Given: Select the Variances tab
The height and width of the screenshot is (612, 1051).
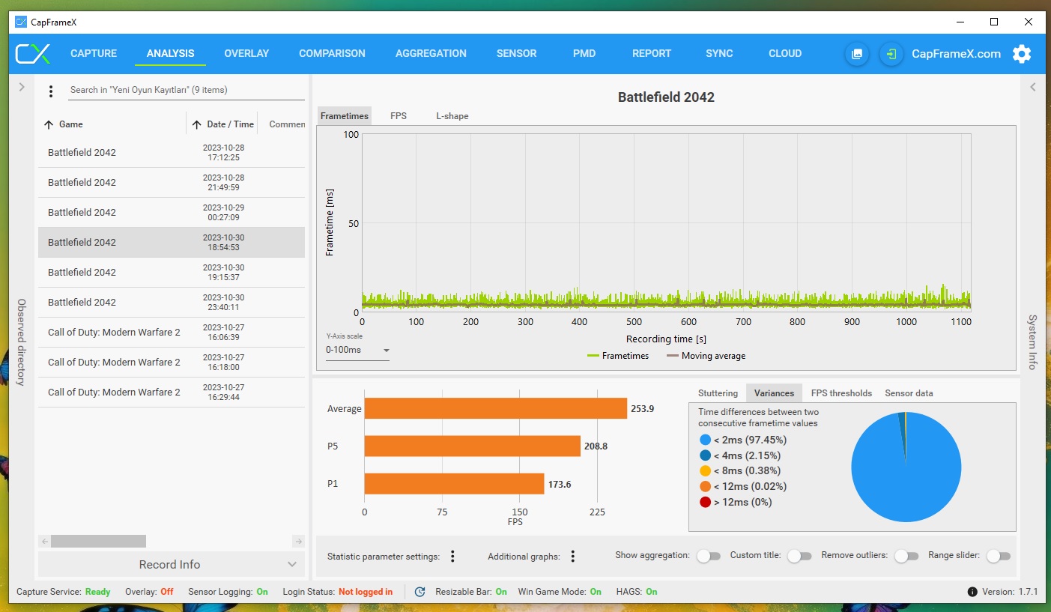Looking at the screenshot, I should [x=774, y=393].
